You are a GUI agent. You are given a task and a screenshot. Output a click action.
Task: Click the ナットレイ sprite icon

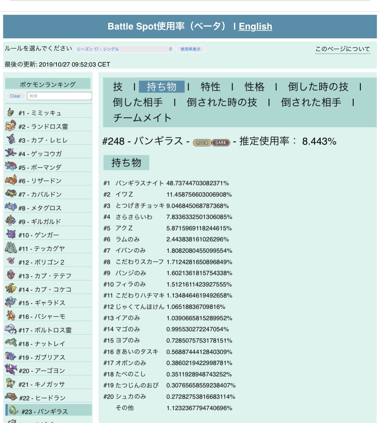(x=11, y=342)
